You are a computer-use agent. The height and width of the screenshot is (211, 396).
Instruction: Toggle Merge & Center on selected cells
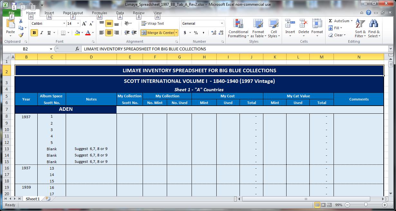157,32
